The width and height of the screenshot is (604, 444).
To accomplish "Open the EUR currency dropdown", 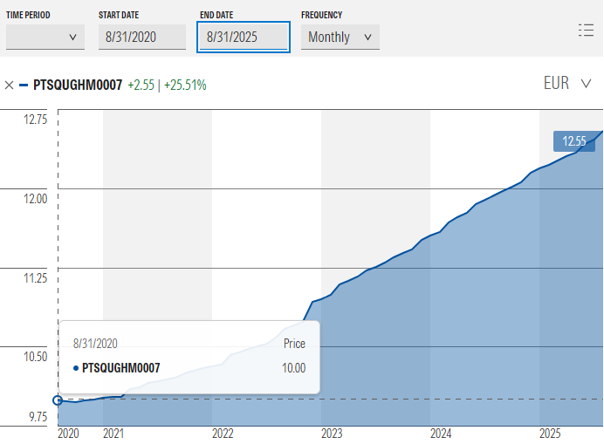I will (x=567, y=83).
